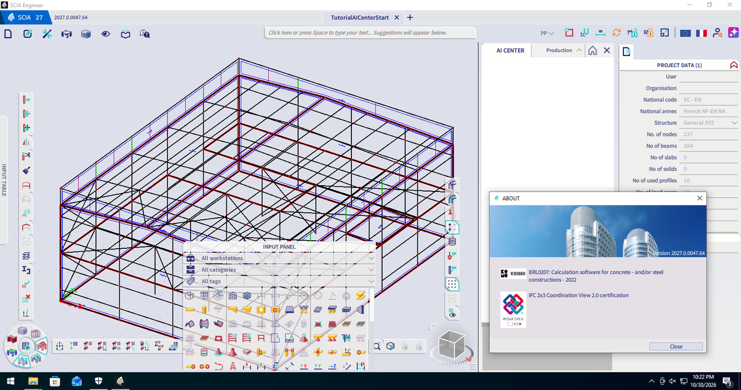
Task: Select the yellow horizontal beam icon in Input Panel
Action: pos(189,310)
